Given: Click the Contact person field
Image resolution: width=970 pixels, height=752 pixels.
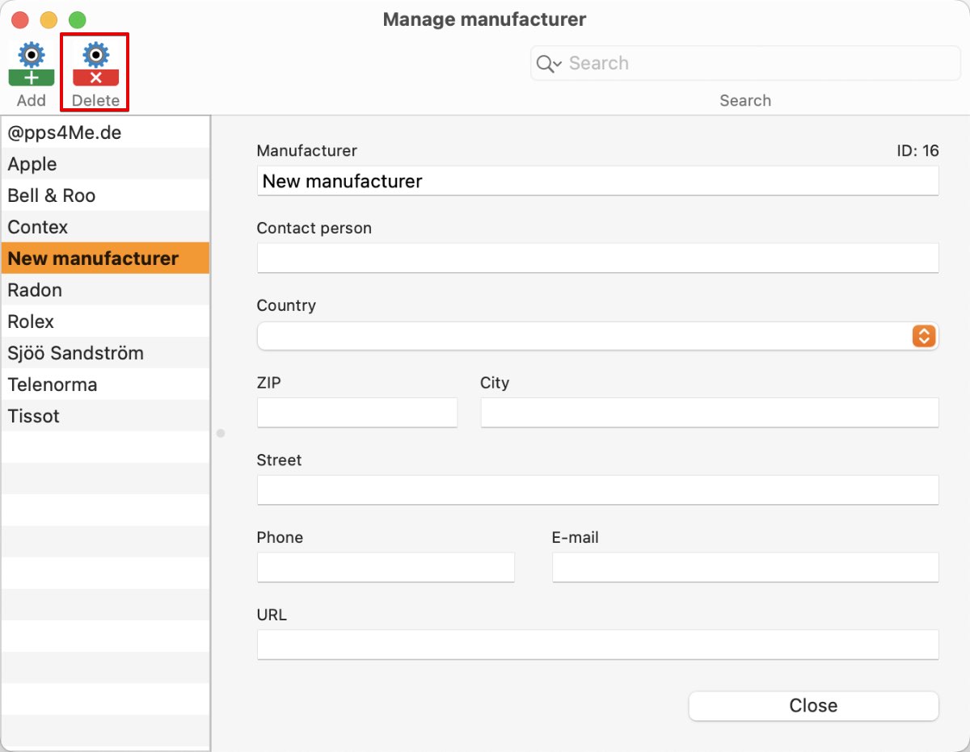Looking at the screenshot, I should pyautogui.click(x=597, y=258).
